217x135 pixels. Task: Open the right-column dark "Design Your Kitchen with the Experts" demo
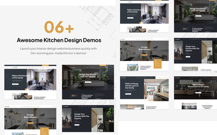196,16
